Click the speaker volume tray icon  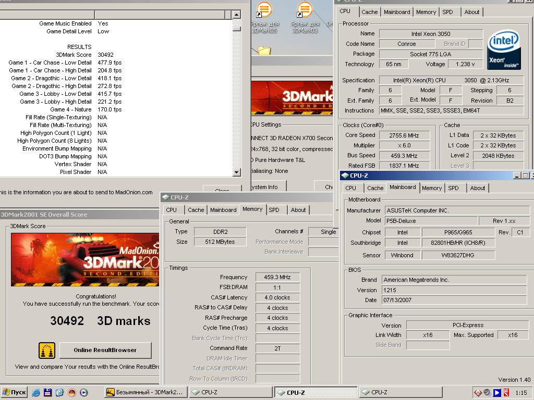(487, 393)
